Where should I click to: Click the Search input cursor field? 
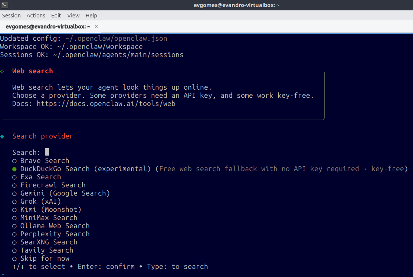tap(47, 152)
